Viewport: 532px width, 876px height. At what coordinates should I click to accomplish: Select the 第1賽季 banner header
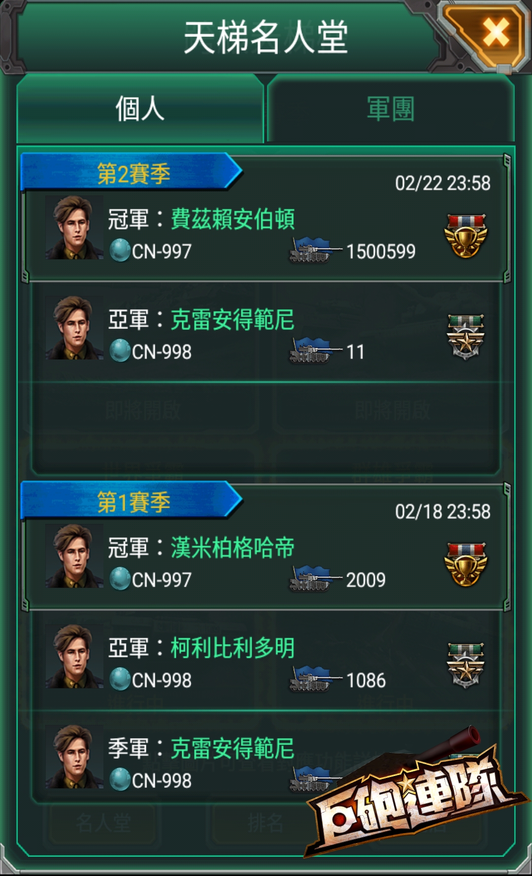[x=132, y=502]
